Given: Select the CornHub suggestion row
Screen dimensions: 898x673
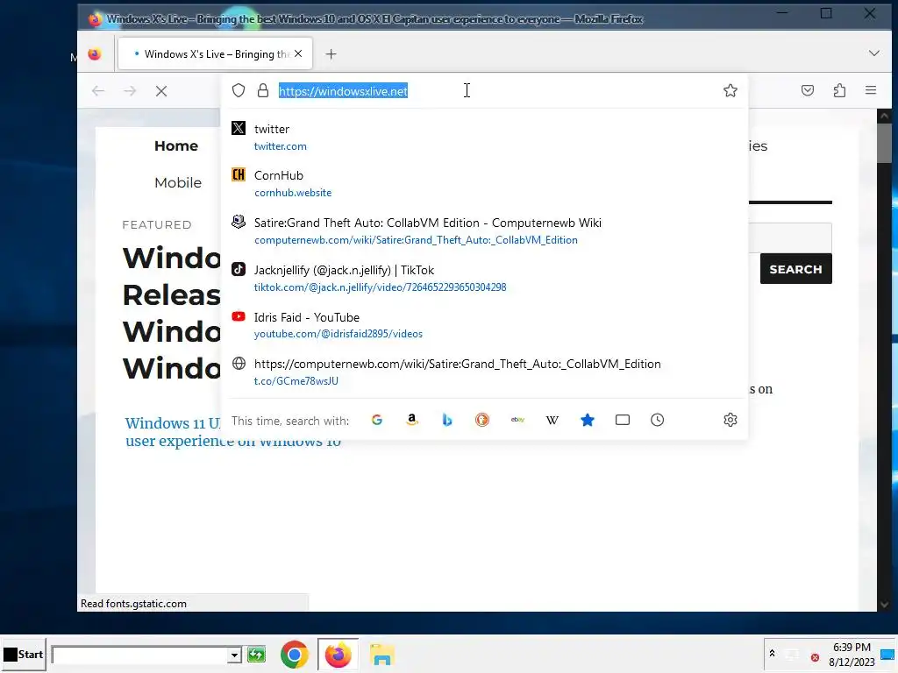Looking at the screenshot, I should (484, 184).
